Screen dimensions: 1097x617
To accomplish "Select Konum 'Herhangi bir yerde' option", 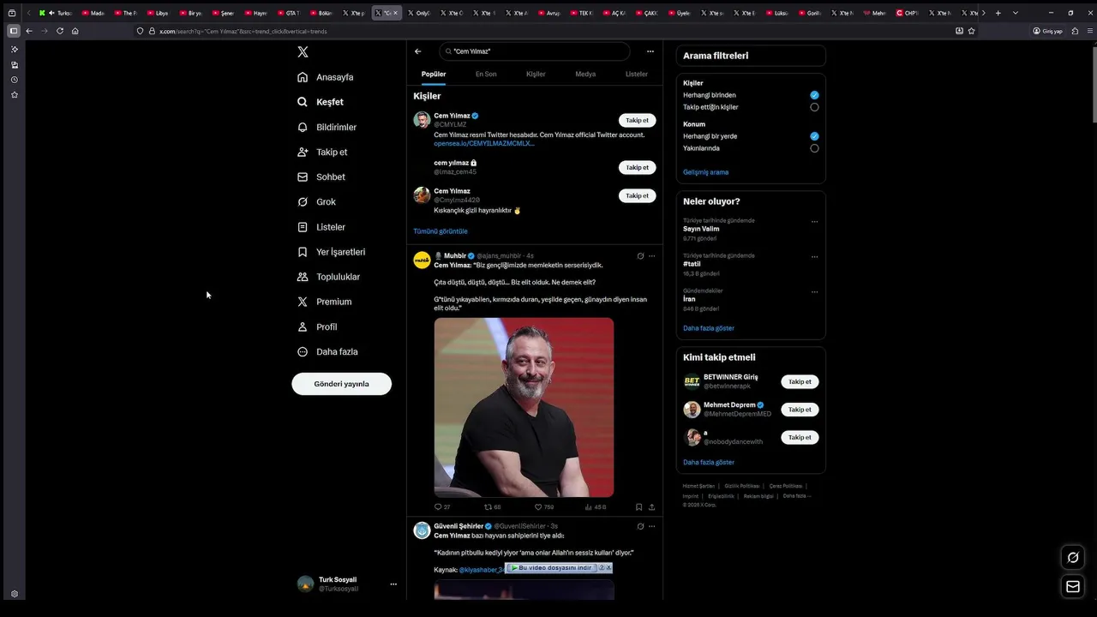I will [x=814, y=136].
